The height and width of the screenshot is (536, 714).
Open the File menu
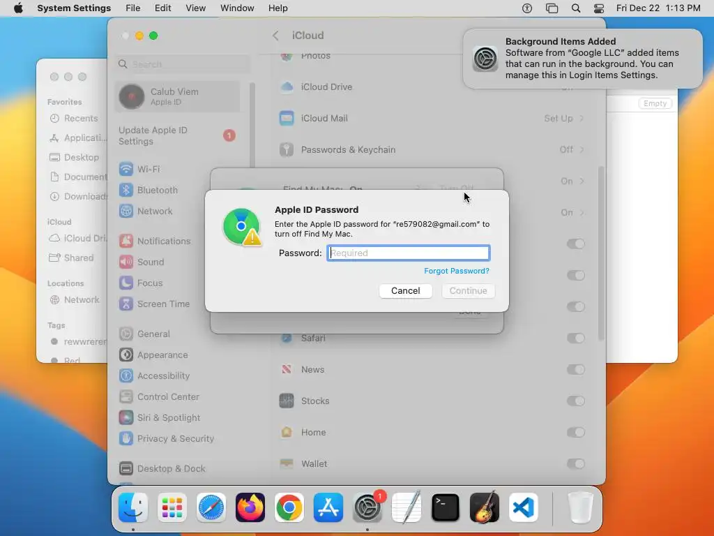point(133,8)
